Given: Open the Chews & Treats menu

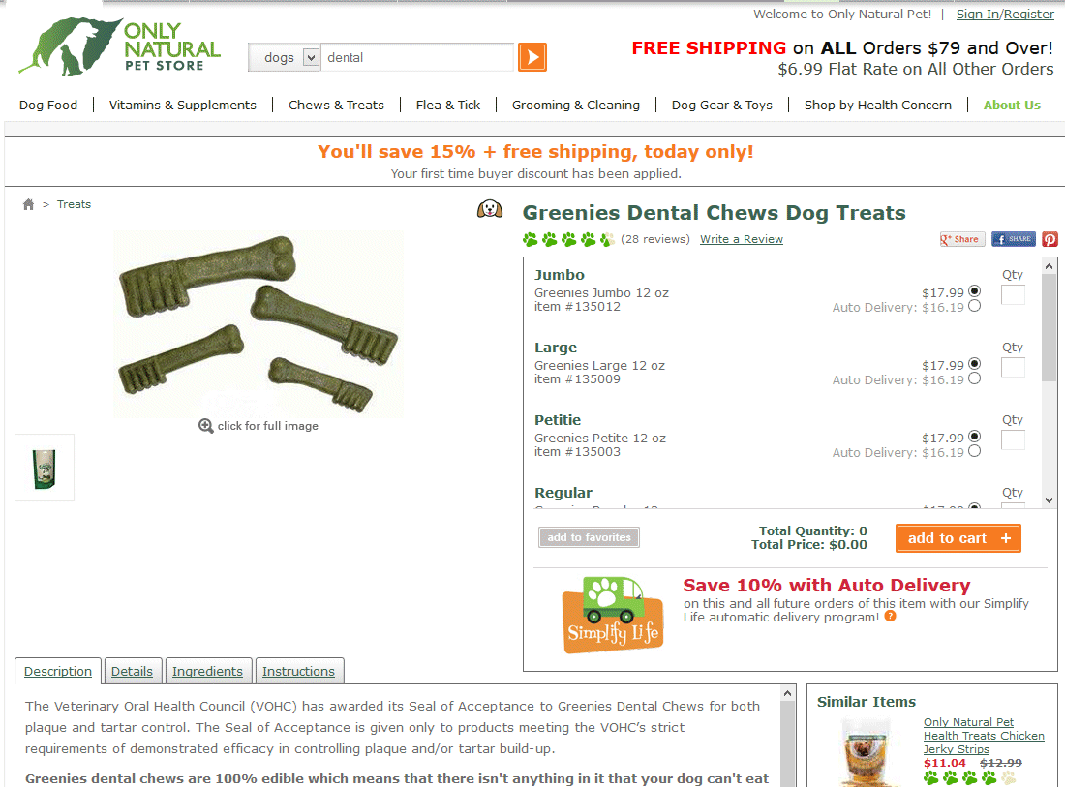Looking at the screenshot, I should [x=336, y=106].
